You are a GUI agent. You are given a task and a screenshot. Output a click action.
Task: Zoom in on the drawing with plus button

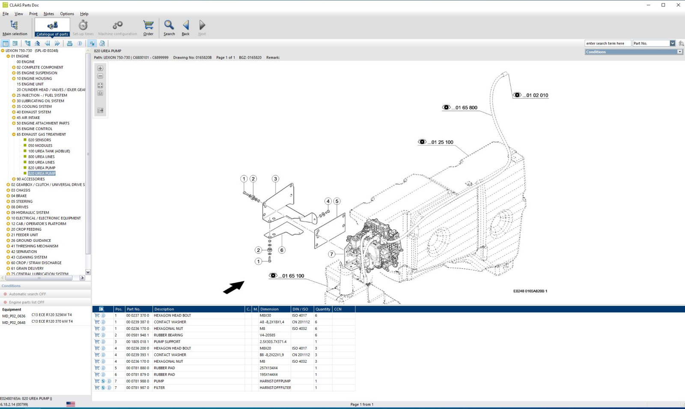[100, 68]
